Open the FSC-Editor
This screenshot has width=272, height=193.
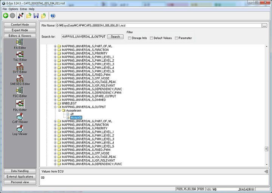[x=20, y=92]
